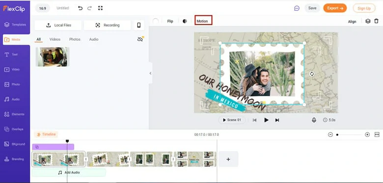The height and width of the screenshot is (183, 383).
Task: Open scene duration 5.0s setting
Action: point(329,120)
